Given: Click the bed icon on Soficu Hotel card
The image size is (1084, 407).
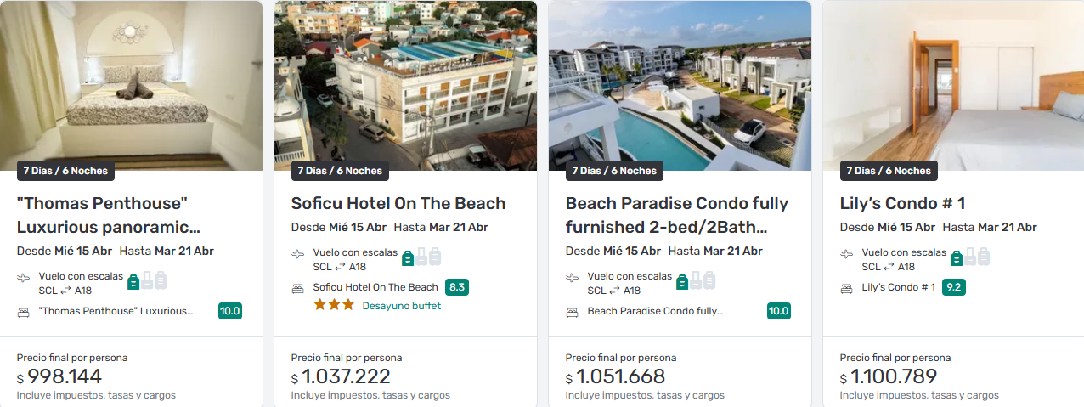Looking at the screenshot, I should point(297,288).
